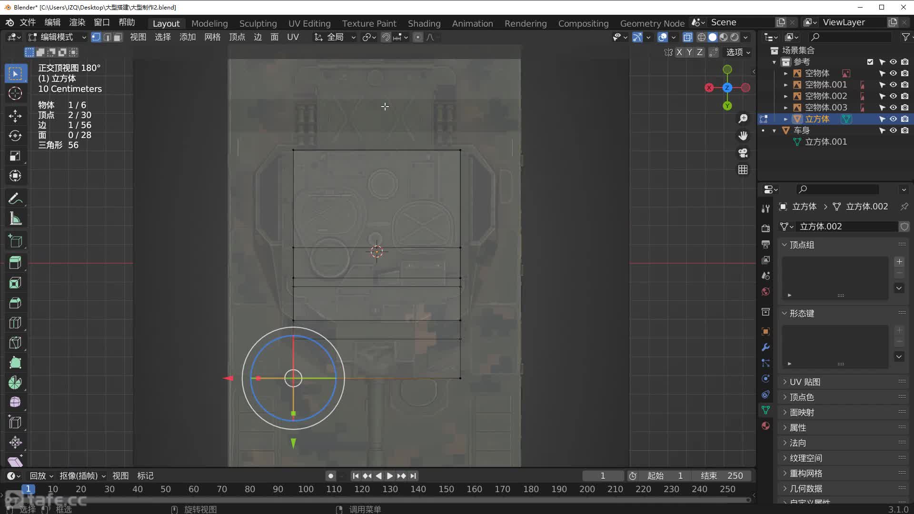Open the 编辑模式 mode dropdown
Screen dimensions: 914x514
[57, 37]
